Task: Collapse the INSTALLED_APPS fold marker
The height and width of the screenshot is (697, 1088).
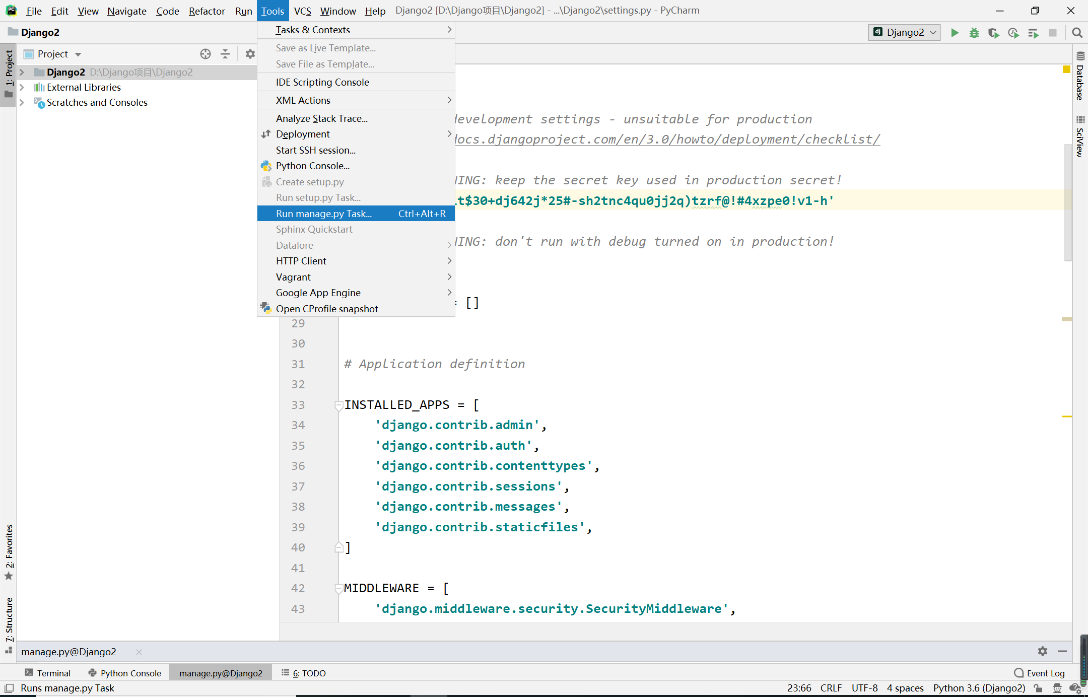Action: (x=339, y=405)
